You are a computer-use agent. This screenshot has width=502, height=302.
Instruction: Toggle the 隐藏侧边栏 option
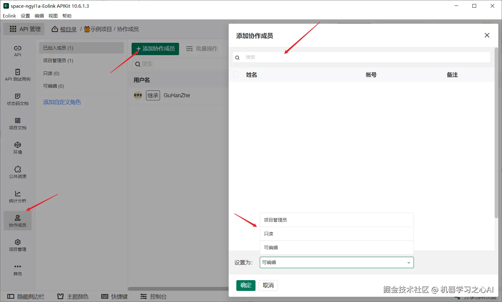[25, 296]
